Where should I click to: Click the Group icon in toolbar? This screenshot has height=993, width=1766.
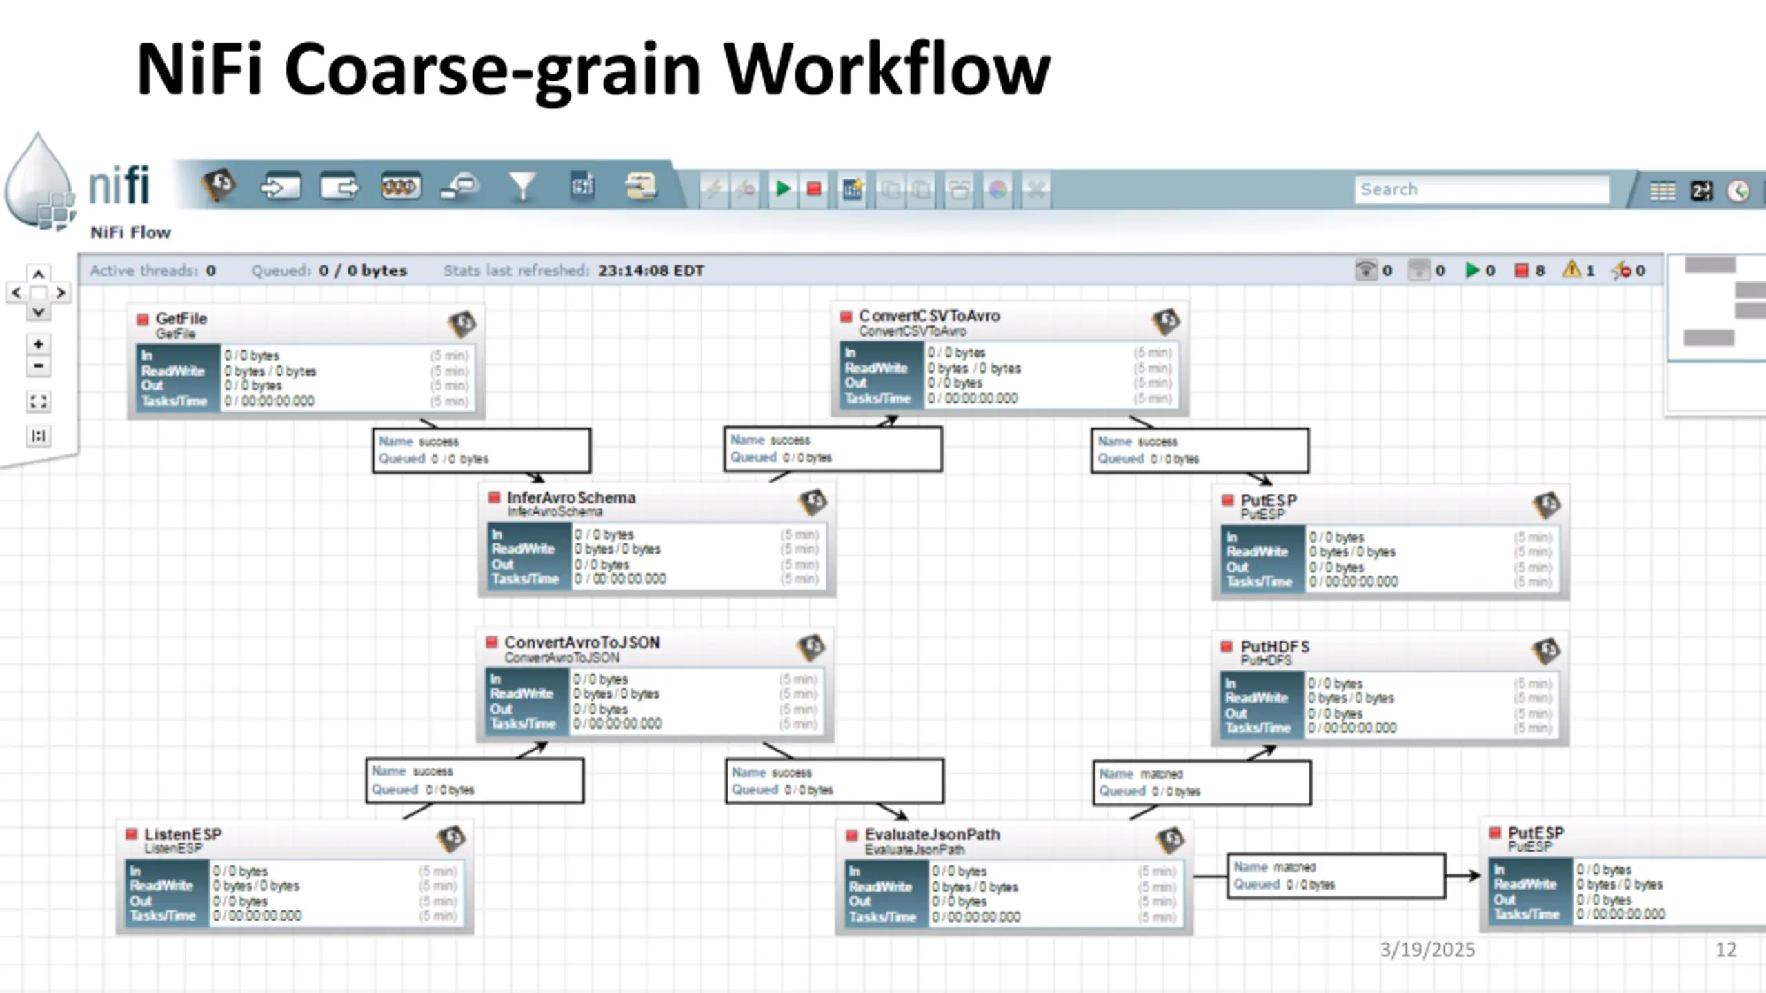coord(960,189)
